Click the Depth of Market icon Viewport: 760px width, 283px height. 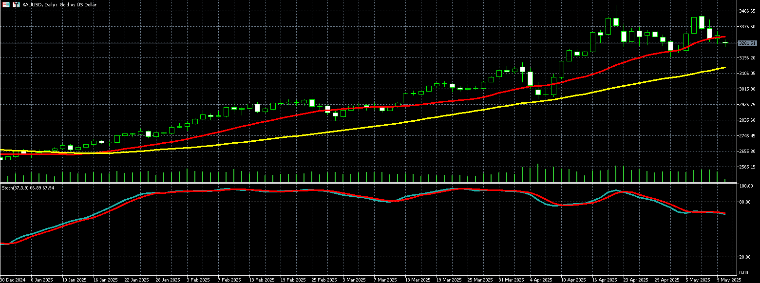click(x=5, y=4)
